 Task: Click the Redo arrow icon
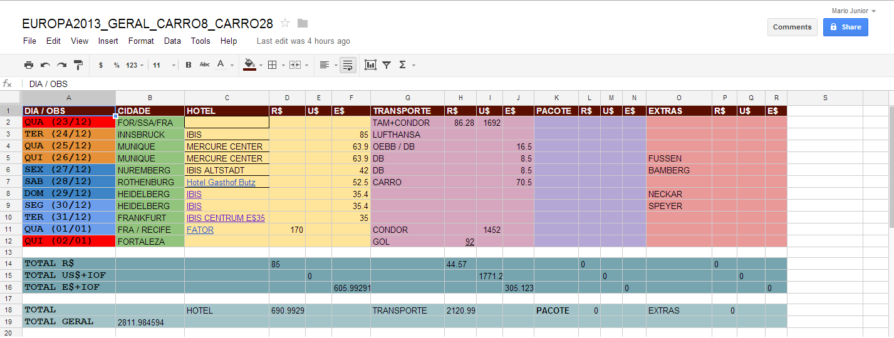[x=61, y=65]
